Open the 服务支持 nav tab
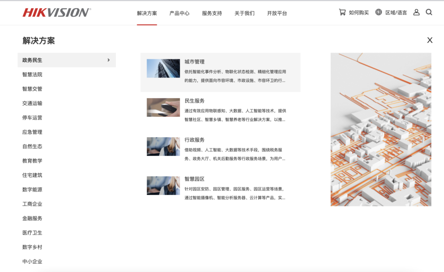The image size is (444, 272). pyautogui.click(x=212, y=13)
